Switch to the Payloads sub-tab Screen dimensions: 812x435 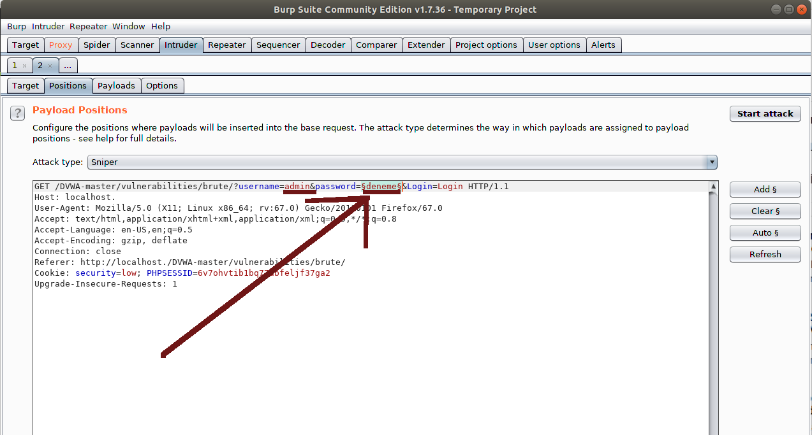tap(116, 85)
